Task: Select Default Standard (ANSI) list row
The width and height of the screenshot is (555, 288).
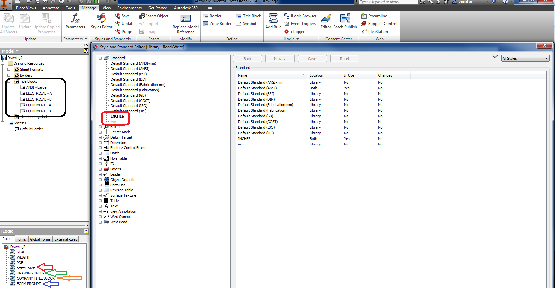Action: click(x=257, y=88)
